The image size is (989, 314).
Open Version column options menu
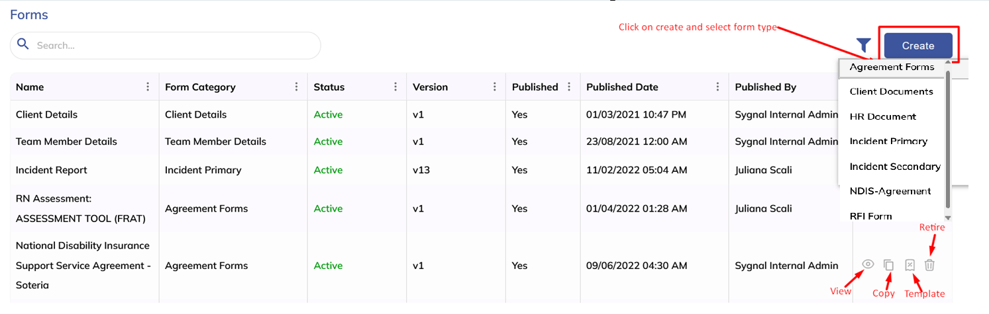tap(495, 87)
